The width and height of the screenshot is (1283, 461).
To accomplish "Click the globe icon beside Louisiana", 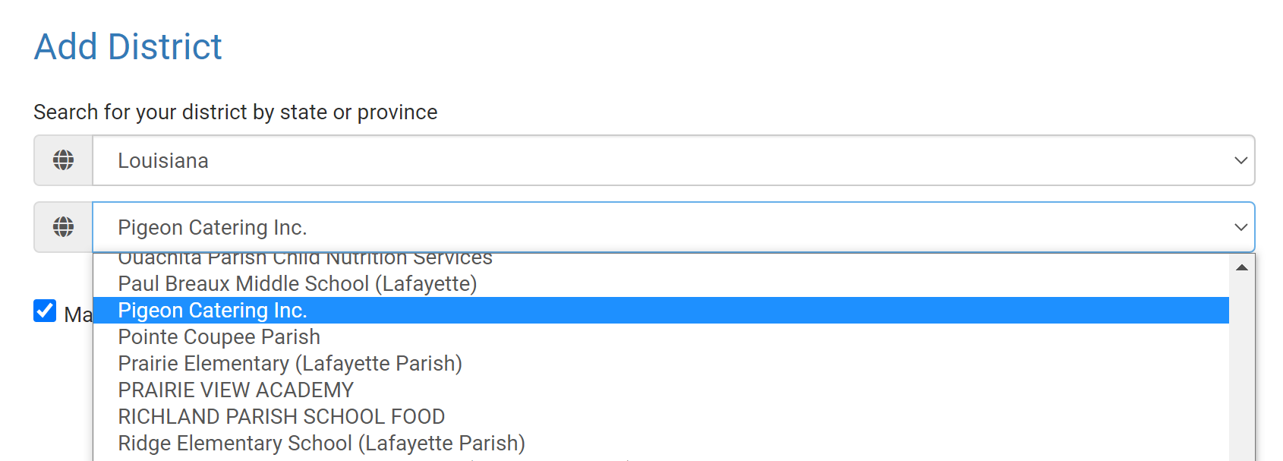I will [x=64, y=160].
